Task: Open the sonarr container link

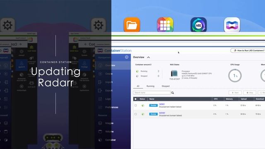Action: 162,113
